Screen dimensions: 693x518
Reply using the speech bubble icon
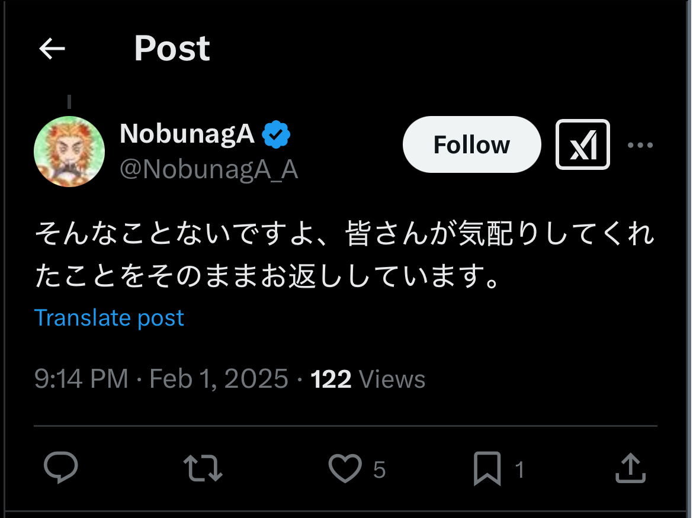[x=61, y=468]
